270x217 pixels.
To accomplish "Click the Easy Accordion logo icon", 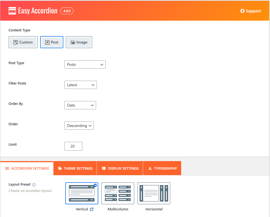I will (12, 11).
